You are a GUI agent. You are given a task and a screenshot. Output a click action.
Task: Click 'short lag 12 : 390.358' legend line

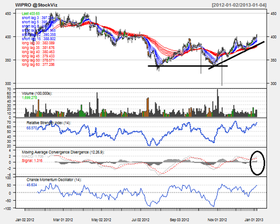[x=38, y=34]
